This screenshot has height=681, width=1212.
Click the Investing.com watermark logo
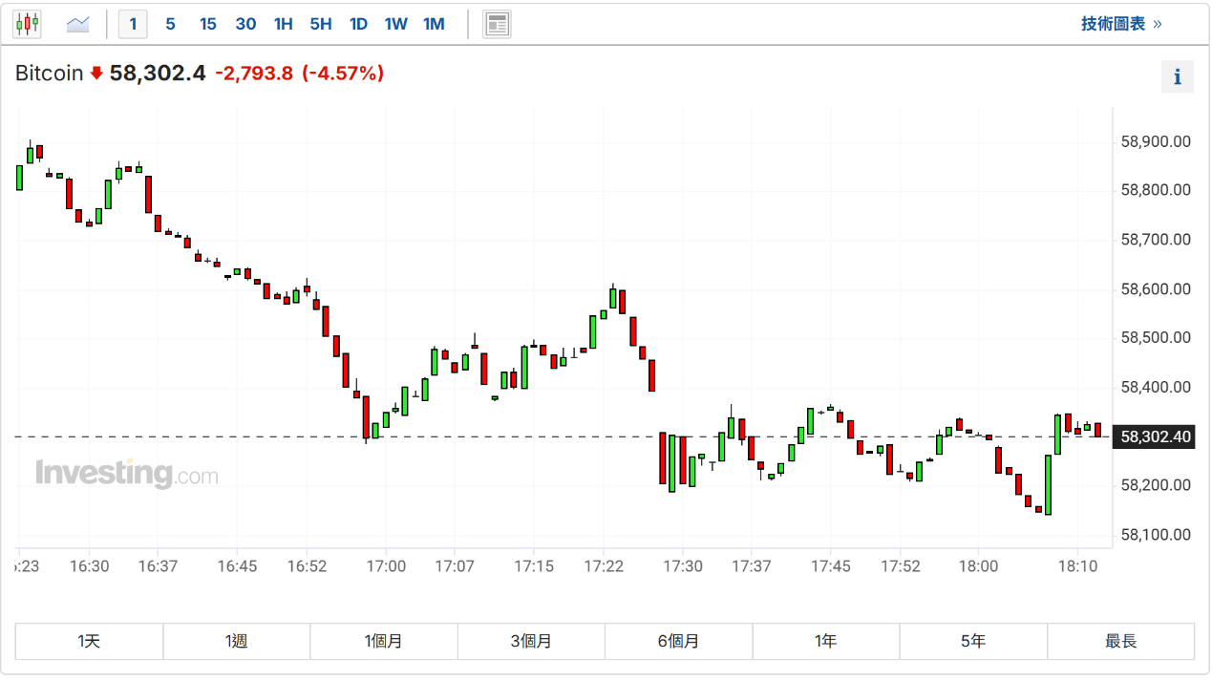point(126,474)
